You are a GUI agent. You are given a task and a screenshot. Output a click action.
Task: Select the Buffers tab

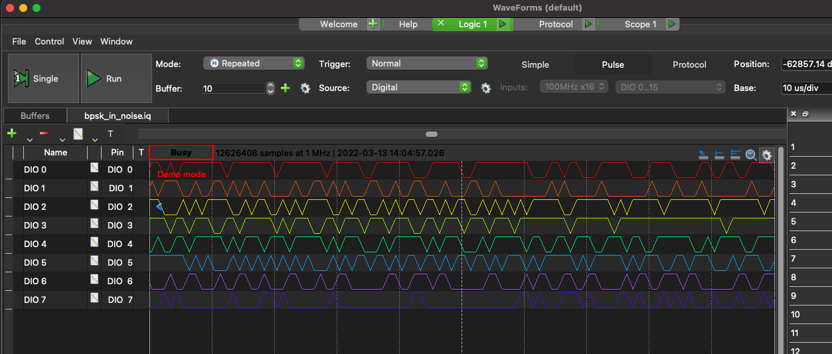click(35, 116)
